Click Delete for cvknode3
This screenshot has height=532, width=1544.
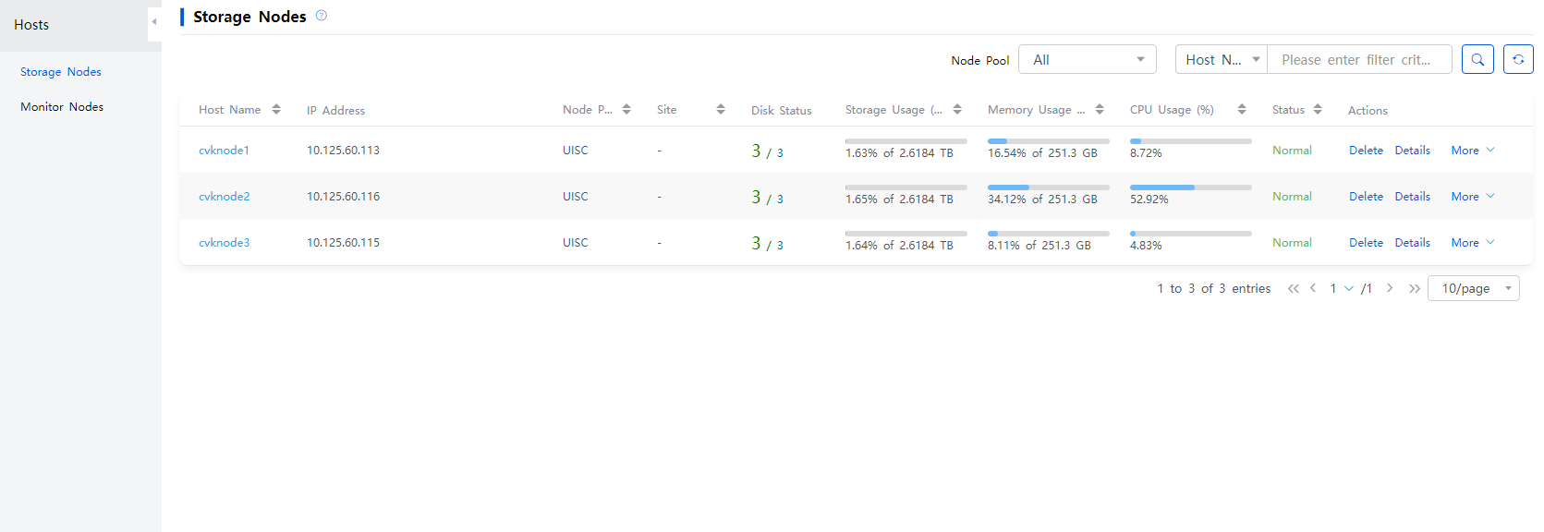tap(1366, 243)
